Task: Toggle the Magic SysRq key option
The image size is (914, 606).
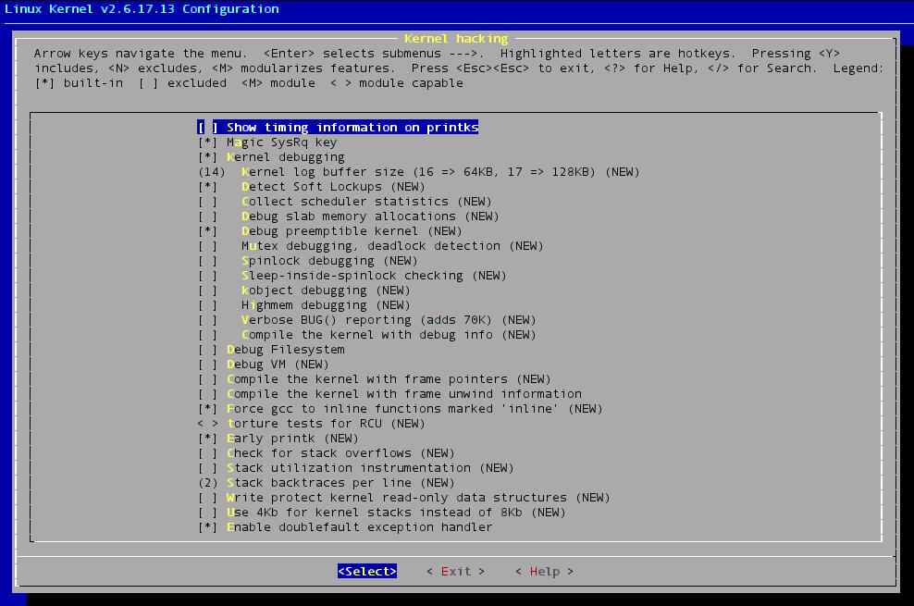Action: [x=267, y=142]
